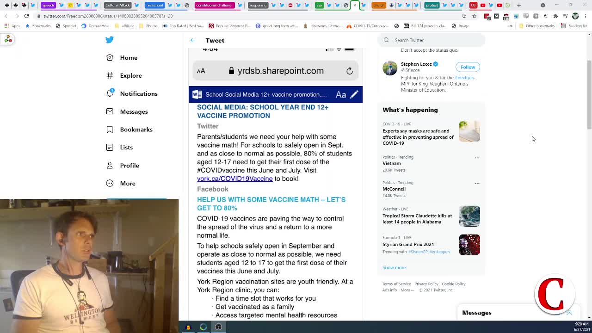
Task: Open the 'Cultural Attack' tab group label
Action: click(117, 5)
